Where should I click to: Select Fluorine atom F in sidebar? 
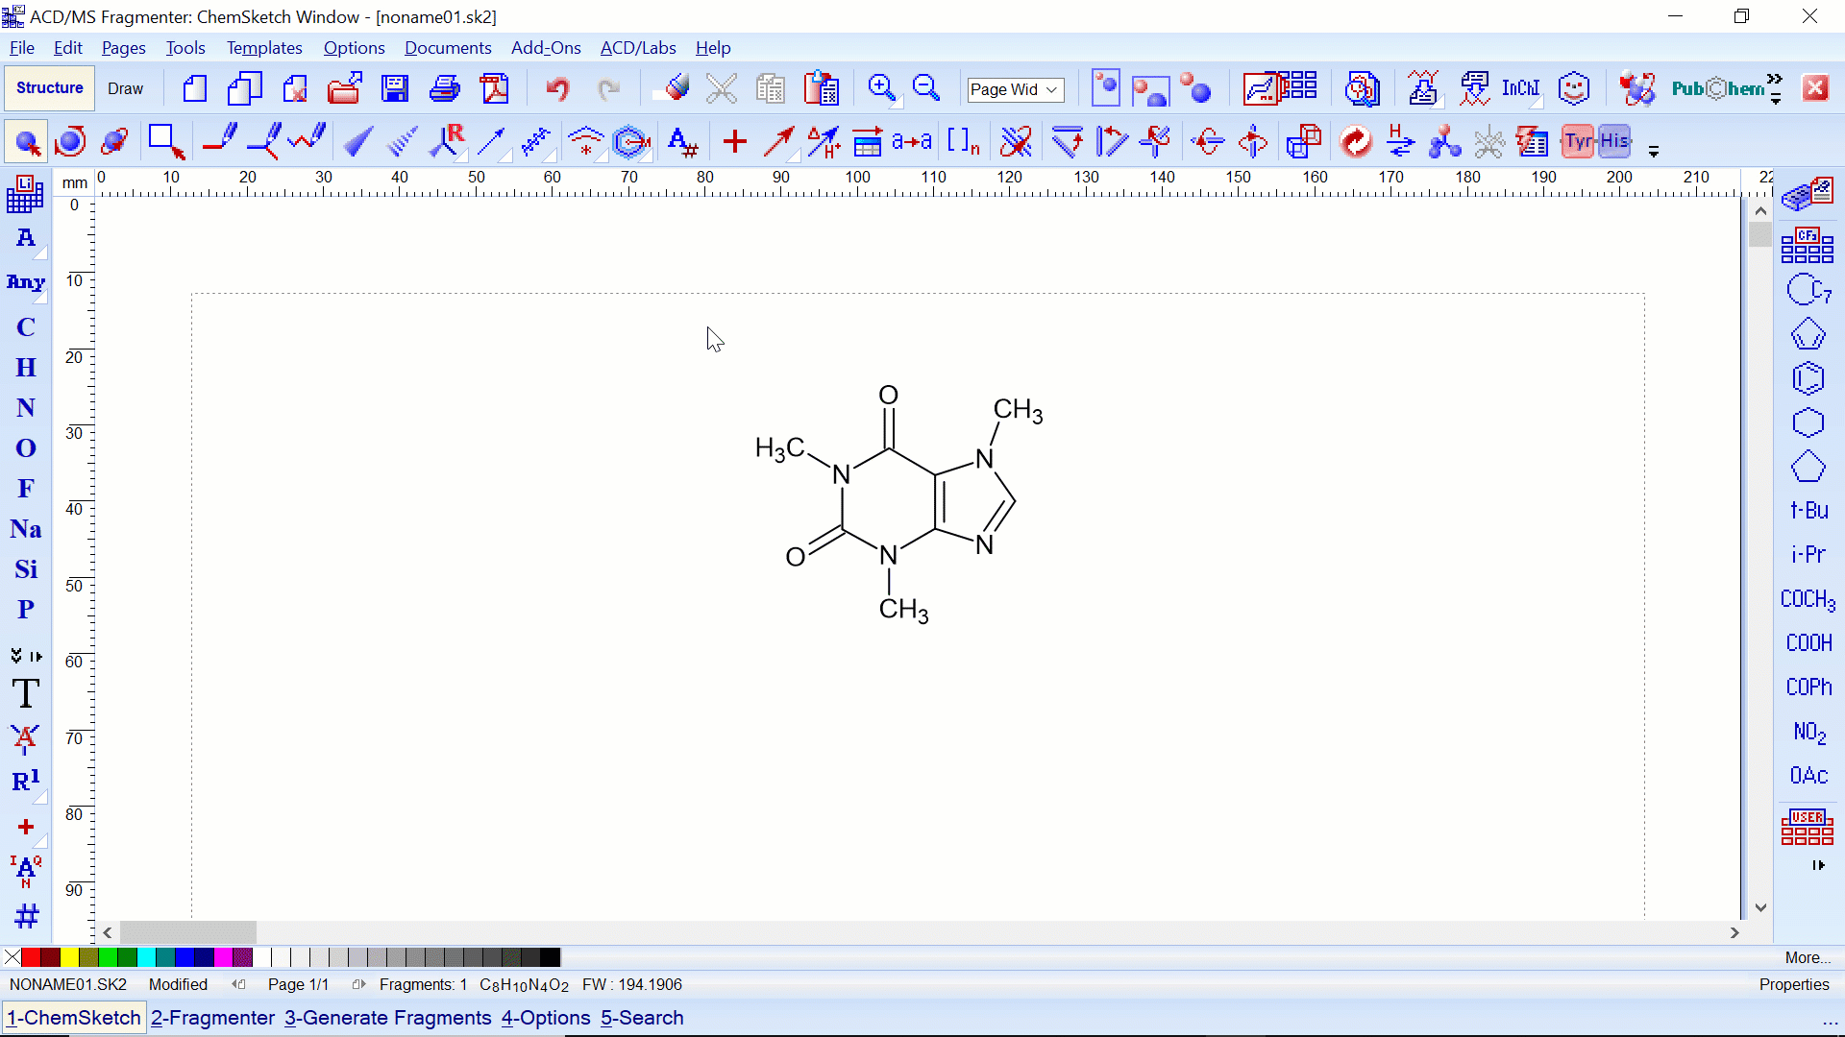(26, 489)
